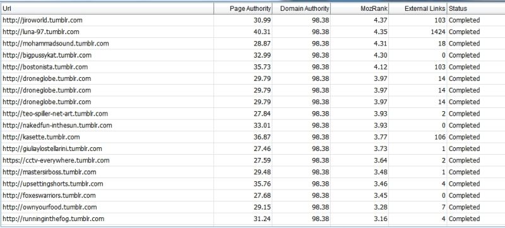
Task: Select the foxeswarriors.tumblr.com row
Action: [252, 196]
